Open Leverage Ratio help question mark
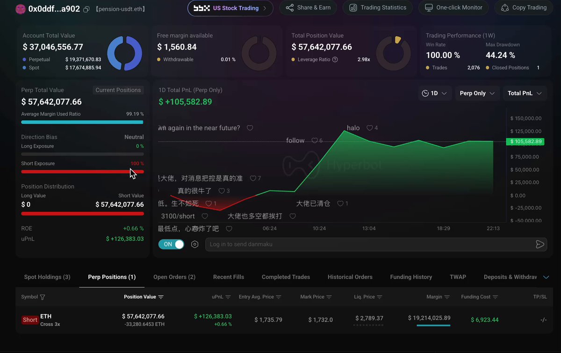Viewport: 561px width, 353px height. pos(335,60)
